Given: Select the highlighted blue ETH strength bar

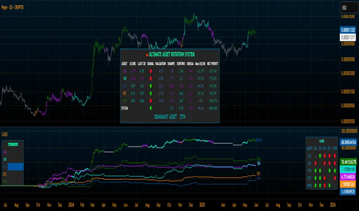Looking at the screenshot, I should coord(15,166).
